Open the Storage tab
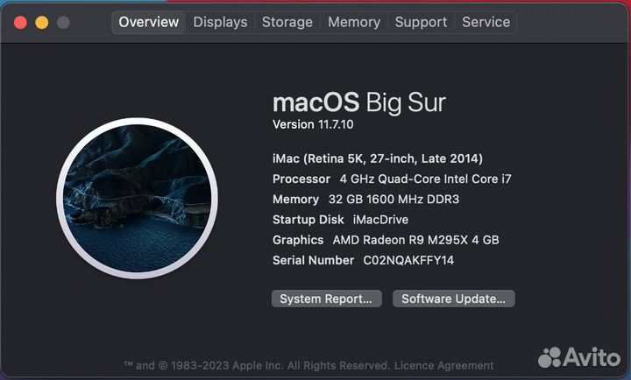Image resolution: width=631 pixels, height=380 pixels. pyautogui.click(x=287, y=22)
